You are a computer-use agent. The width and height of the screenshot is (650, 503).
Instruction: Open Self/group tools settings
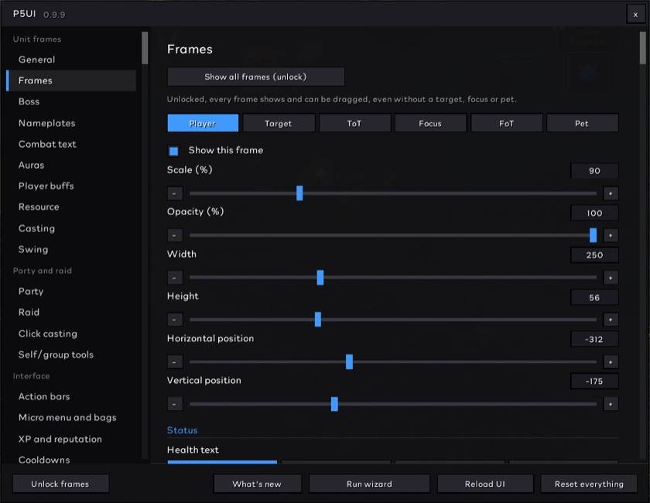pyautogui.click(x=71, y=354)
